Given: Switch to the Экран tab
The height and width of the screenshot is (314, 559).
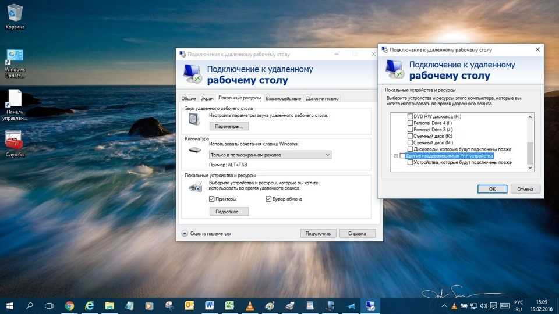Looking at the screenshot, I should (207, 99).
